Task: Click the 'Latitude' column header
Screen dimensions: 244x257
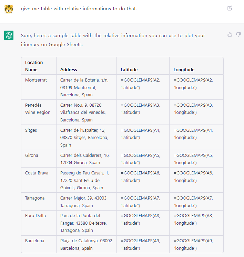Action: (x=143, y=66)
